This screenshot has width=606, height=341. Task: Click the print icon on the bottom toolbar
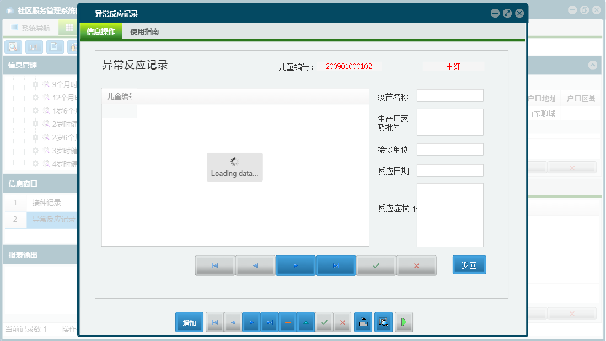(x=363, y=322)
